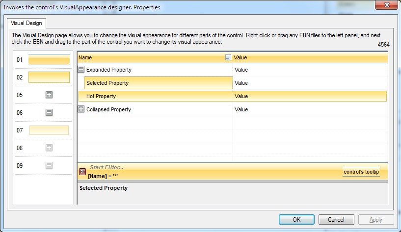Image resolution: width=401 pixels, height=232 pixels.
Task: Select the 07 pale yellow swatch
Action: tap(49, 130)
